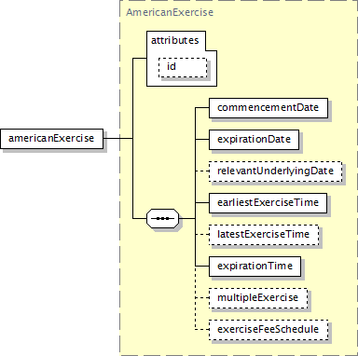Image resolution: width=358 pixels, height=356 pixels.
Task: Choose the optional multipleExercise element
Action: pos(258,298)
